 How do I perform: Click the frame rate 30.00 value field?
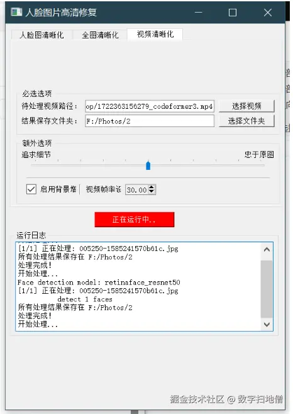point(137,189)
